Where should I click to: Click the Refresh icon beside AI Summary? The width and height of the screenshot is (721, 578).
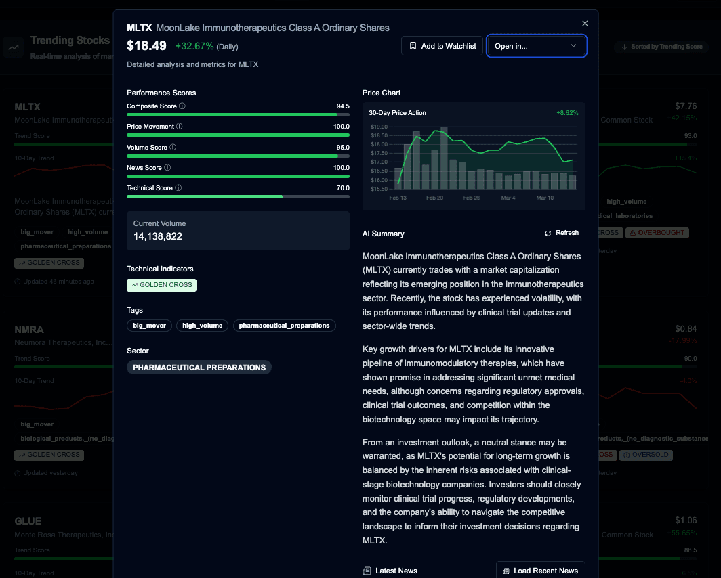point(548,233)
